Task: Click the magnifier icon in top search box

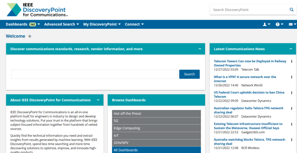Action: coord(291,9)
